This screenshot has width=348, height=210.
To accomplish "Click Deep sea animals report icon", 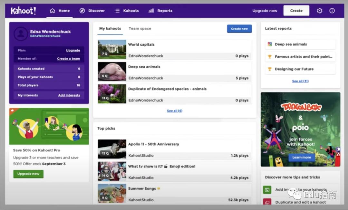I will pyautogui.click(x=270, y=44).
